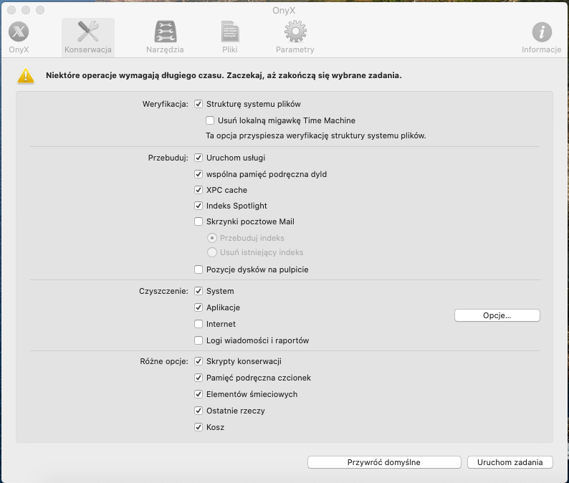Toggle wspólna pamięć podręczna dyld

pos(199,174)
